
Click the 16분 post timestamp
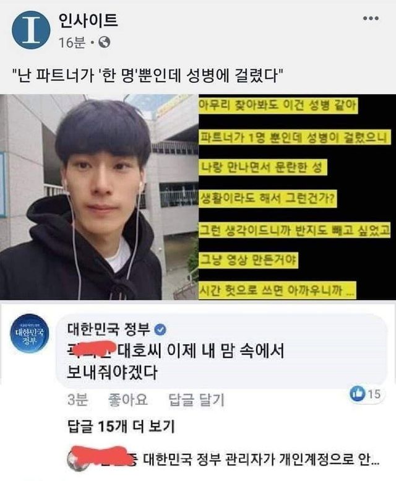coord(72,42)
